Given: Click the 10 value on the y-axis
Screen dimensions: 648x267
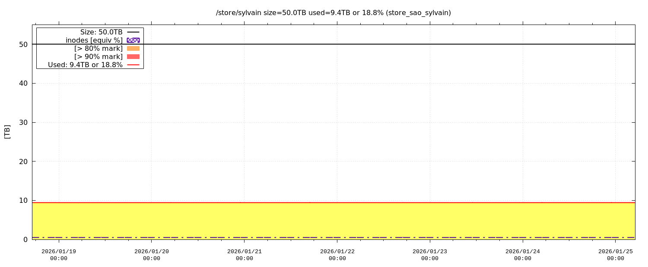Looking at the screenshot, I should pos(23,200).
